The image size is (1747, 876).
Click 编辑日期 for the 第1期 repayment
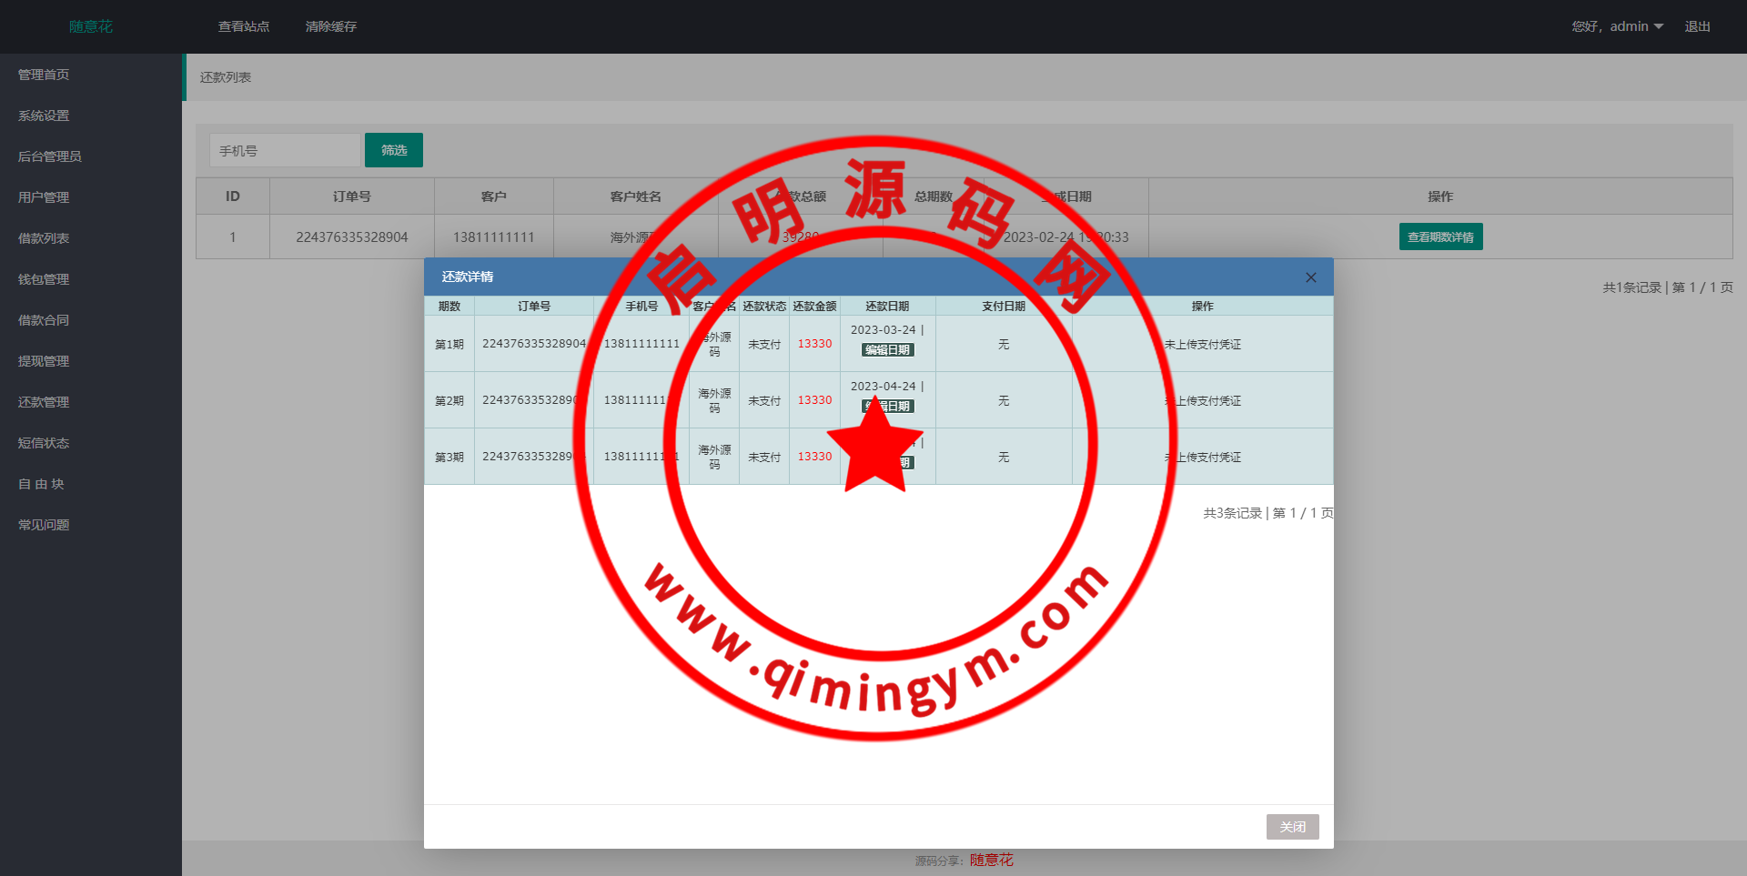pos(887,350)
